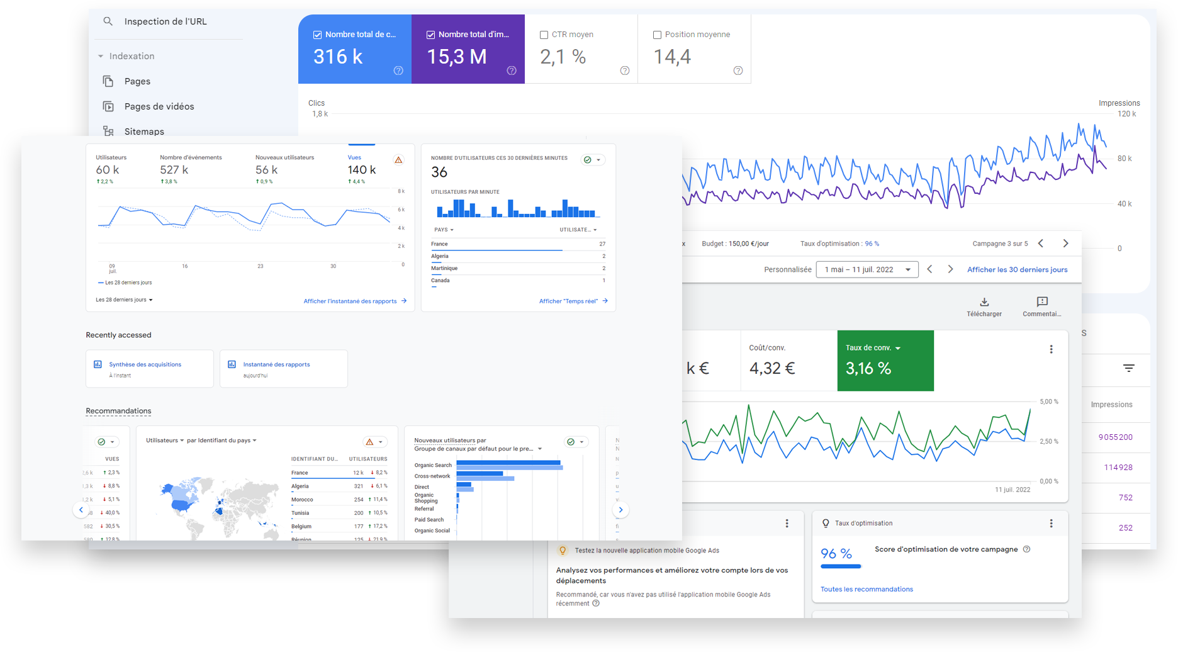
Task: Open the Pages indexation report
Action: coord(137,81)
